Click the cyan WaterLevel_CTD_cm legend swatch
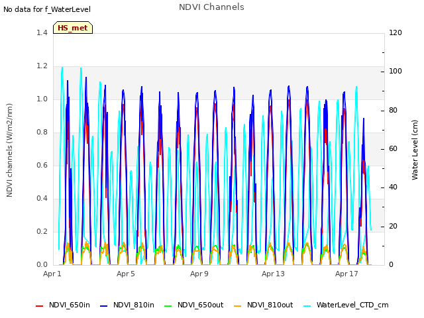 [307, 306]
